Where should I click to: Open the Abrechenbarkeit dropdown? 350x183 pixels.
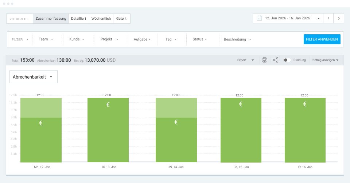(x=34, y=77)
